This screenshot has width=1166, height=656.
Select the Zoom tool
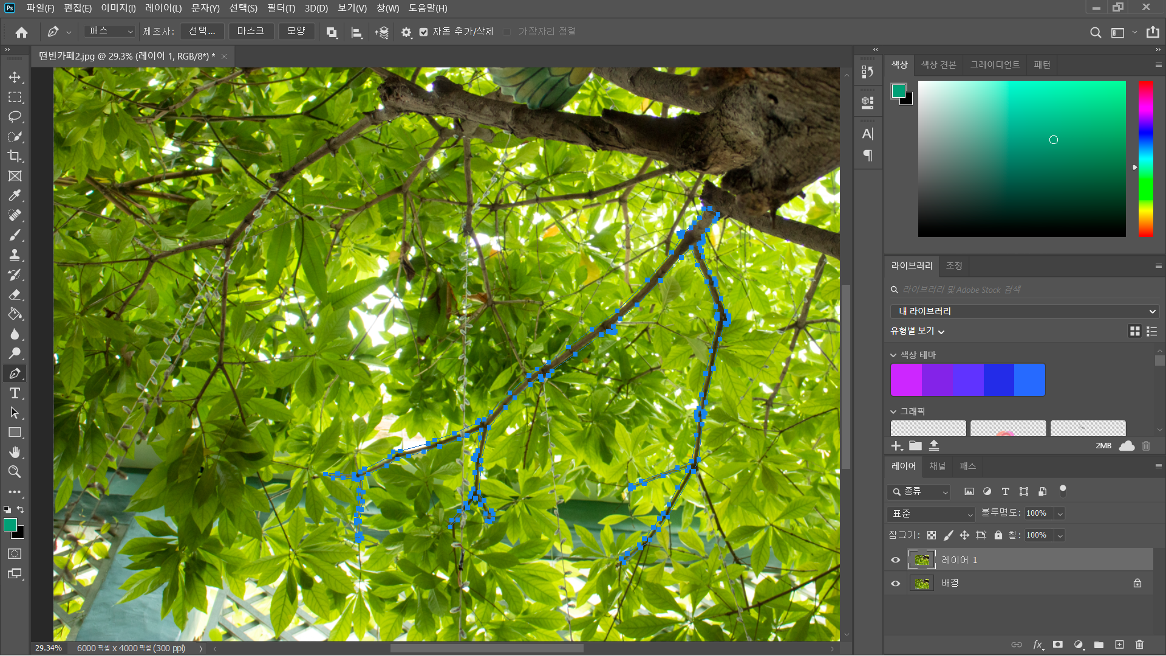[15, 472]
